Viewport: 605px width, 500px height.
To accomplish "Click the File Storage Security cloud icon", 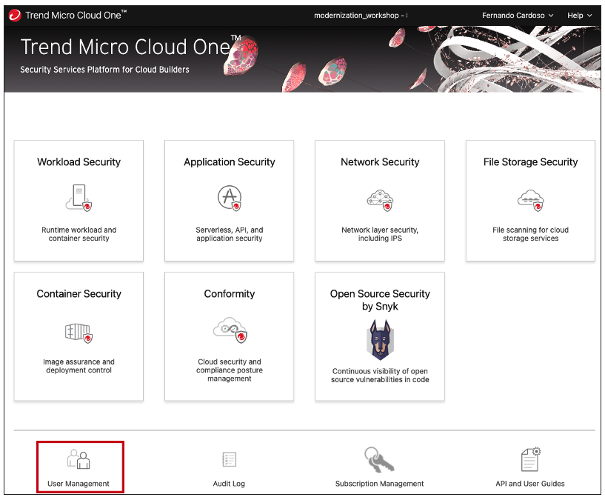I will pos(530,200).
